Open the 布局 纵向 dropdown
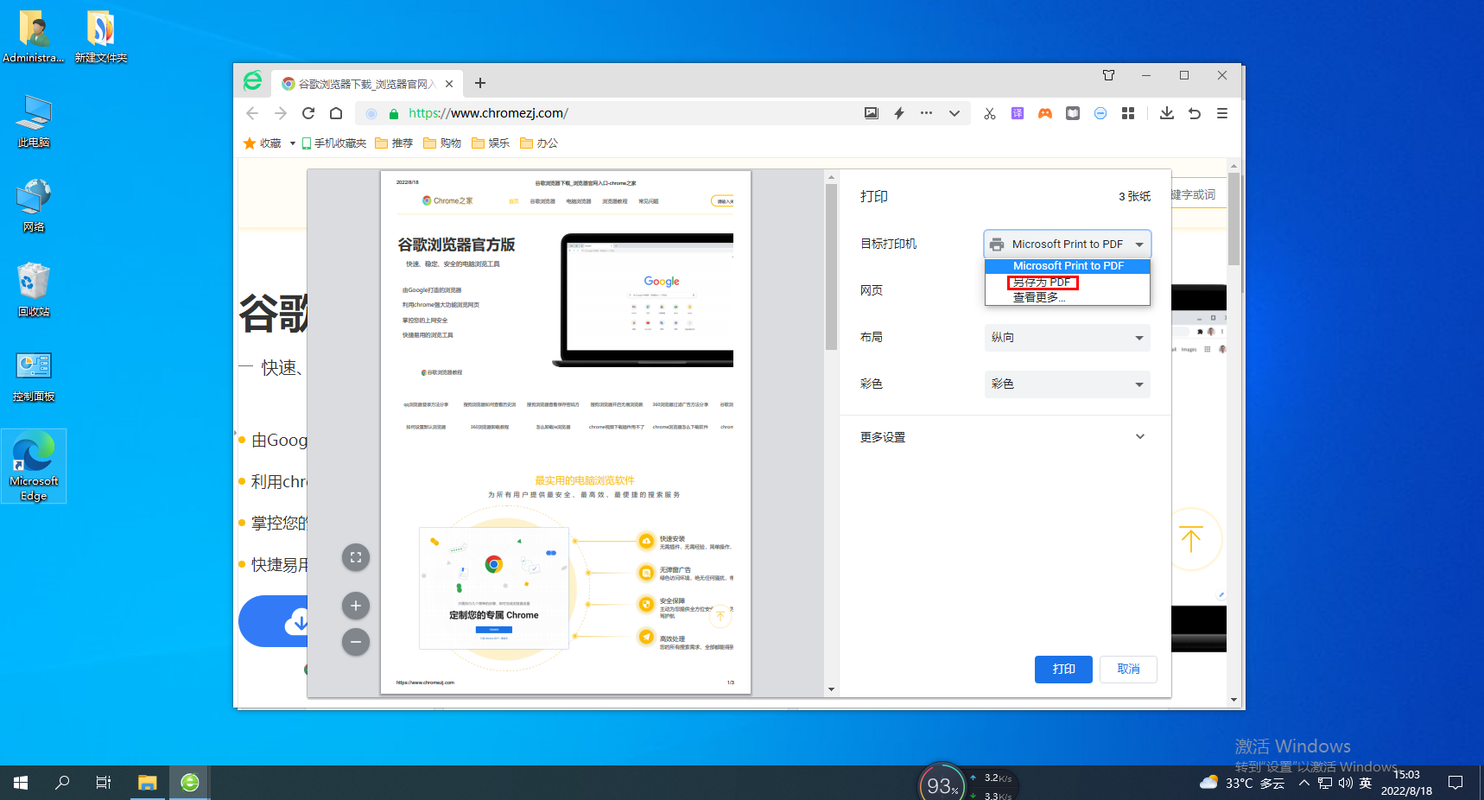The width and height of the screenshot is (1484, 800). (x=1068, y=338)
